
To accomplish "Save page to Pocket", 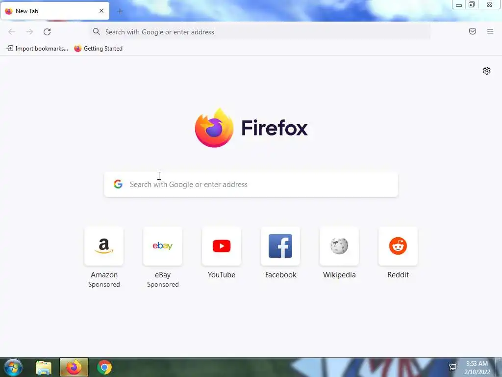I will (x=473, y=31).
